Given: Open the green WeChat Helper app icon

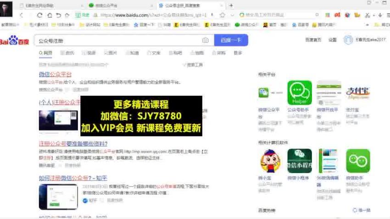Looking at the screenshot, I should click(x=300, y=93).
